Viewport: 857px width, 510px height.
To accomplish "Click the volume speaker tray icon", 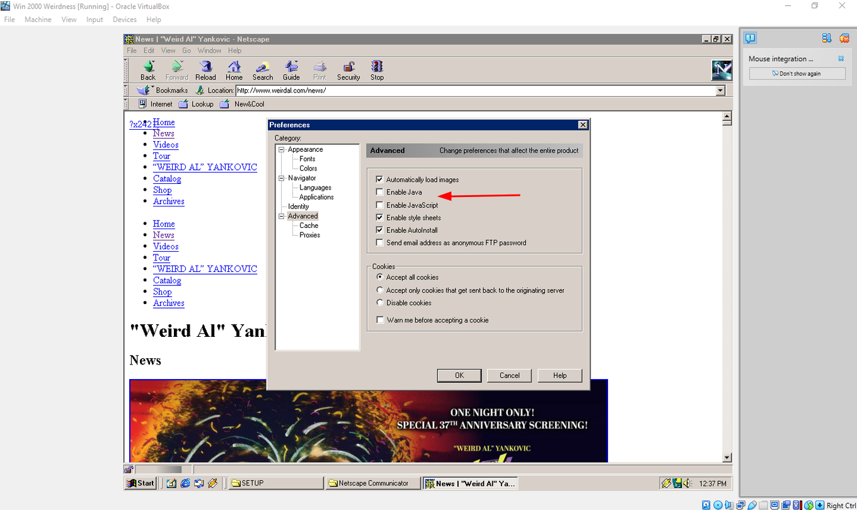I will 687,483.
